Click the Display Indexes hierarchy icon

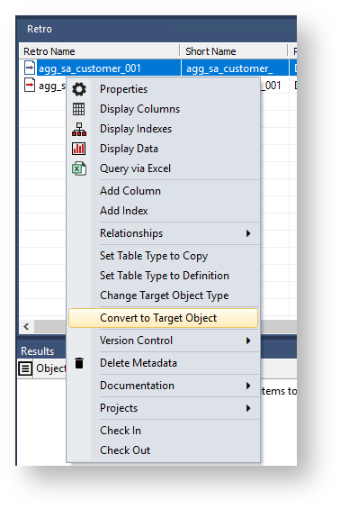point(79,129)
